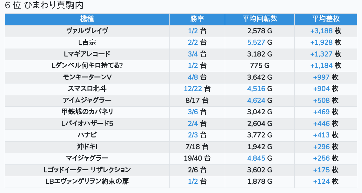Viewport: 362px width, 193px height.
Task: Click the 4/8 win rate for モンキーターンV
Action: (x=193, y=77)
